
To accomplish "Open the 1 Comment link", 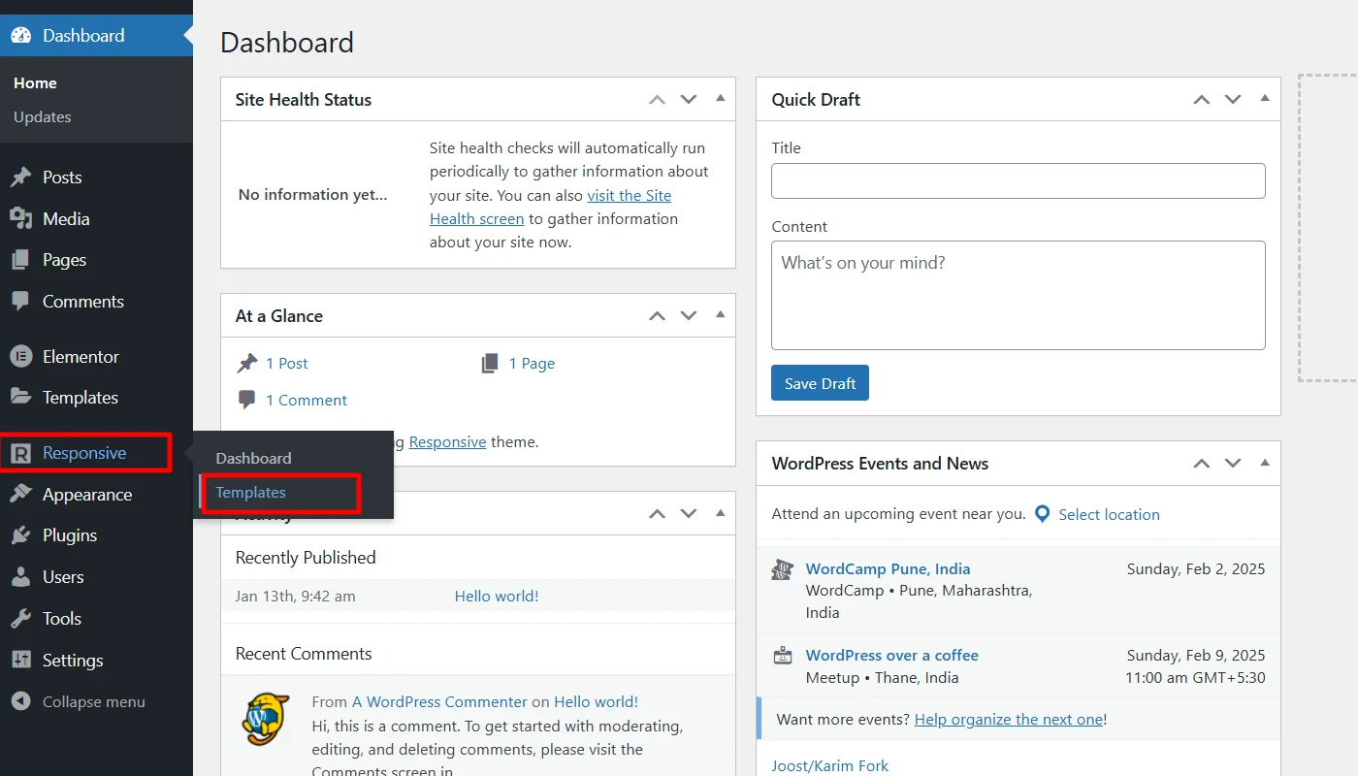I will (x=307, y=401).
